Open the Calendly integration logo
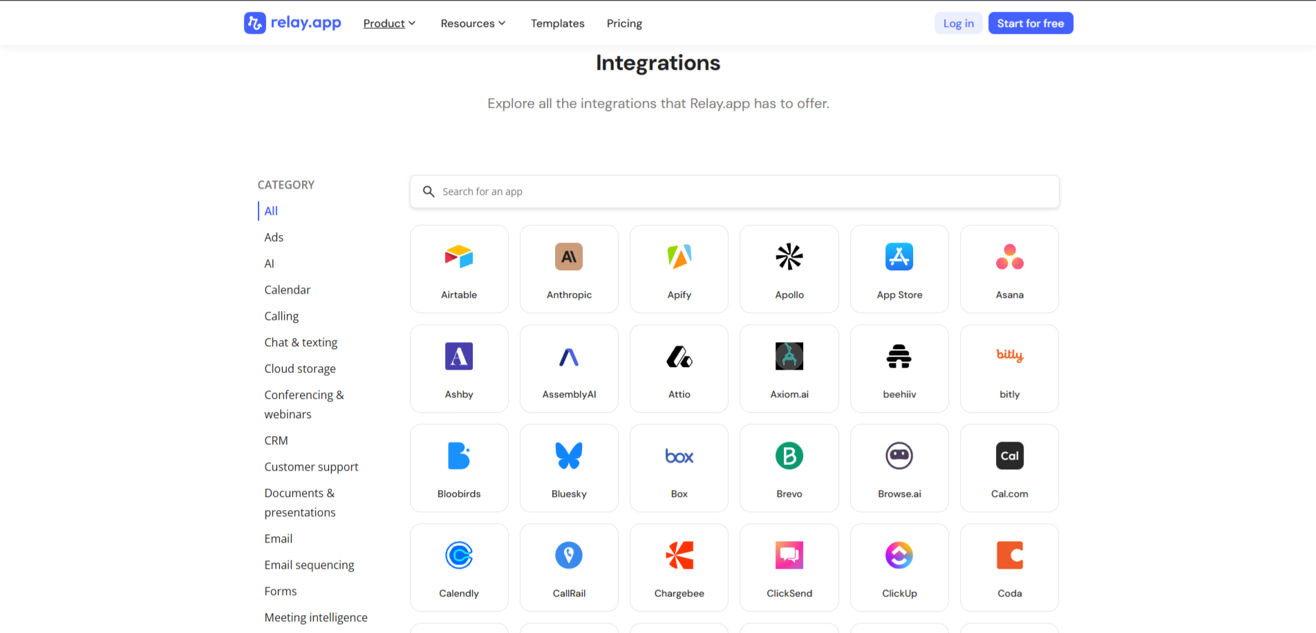 tap(459, 556)
